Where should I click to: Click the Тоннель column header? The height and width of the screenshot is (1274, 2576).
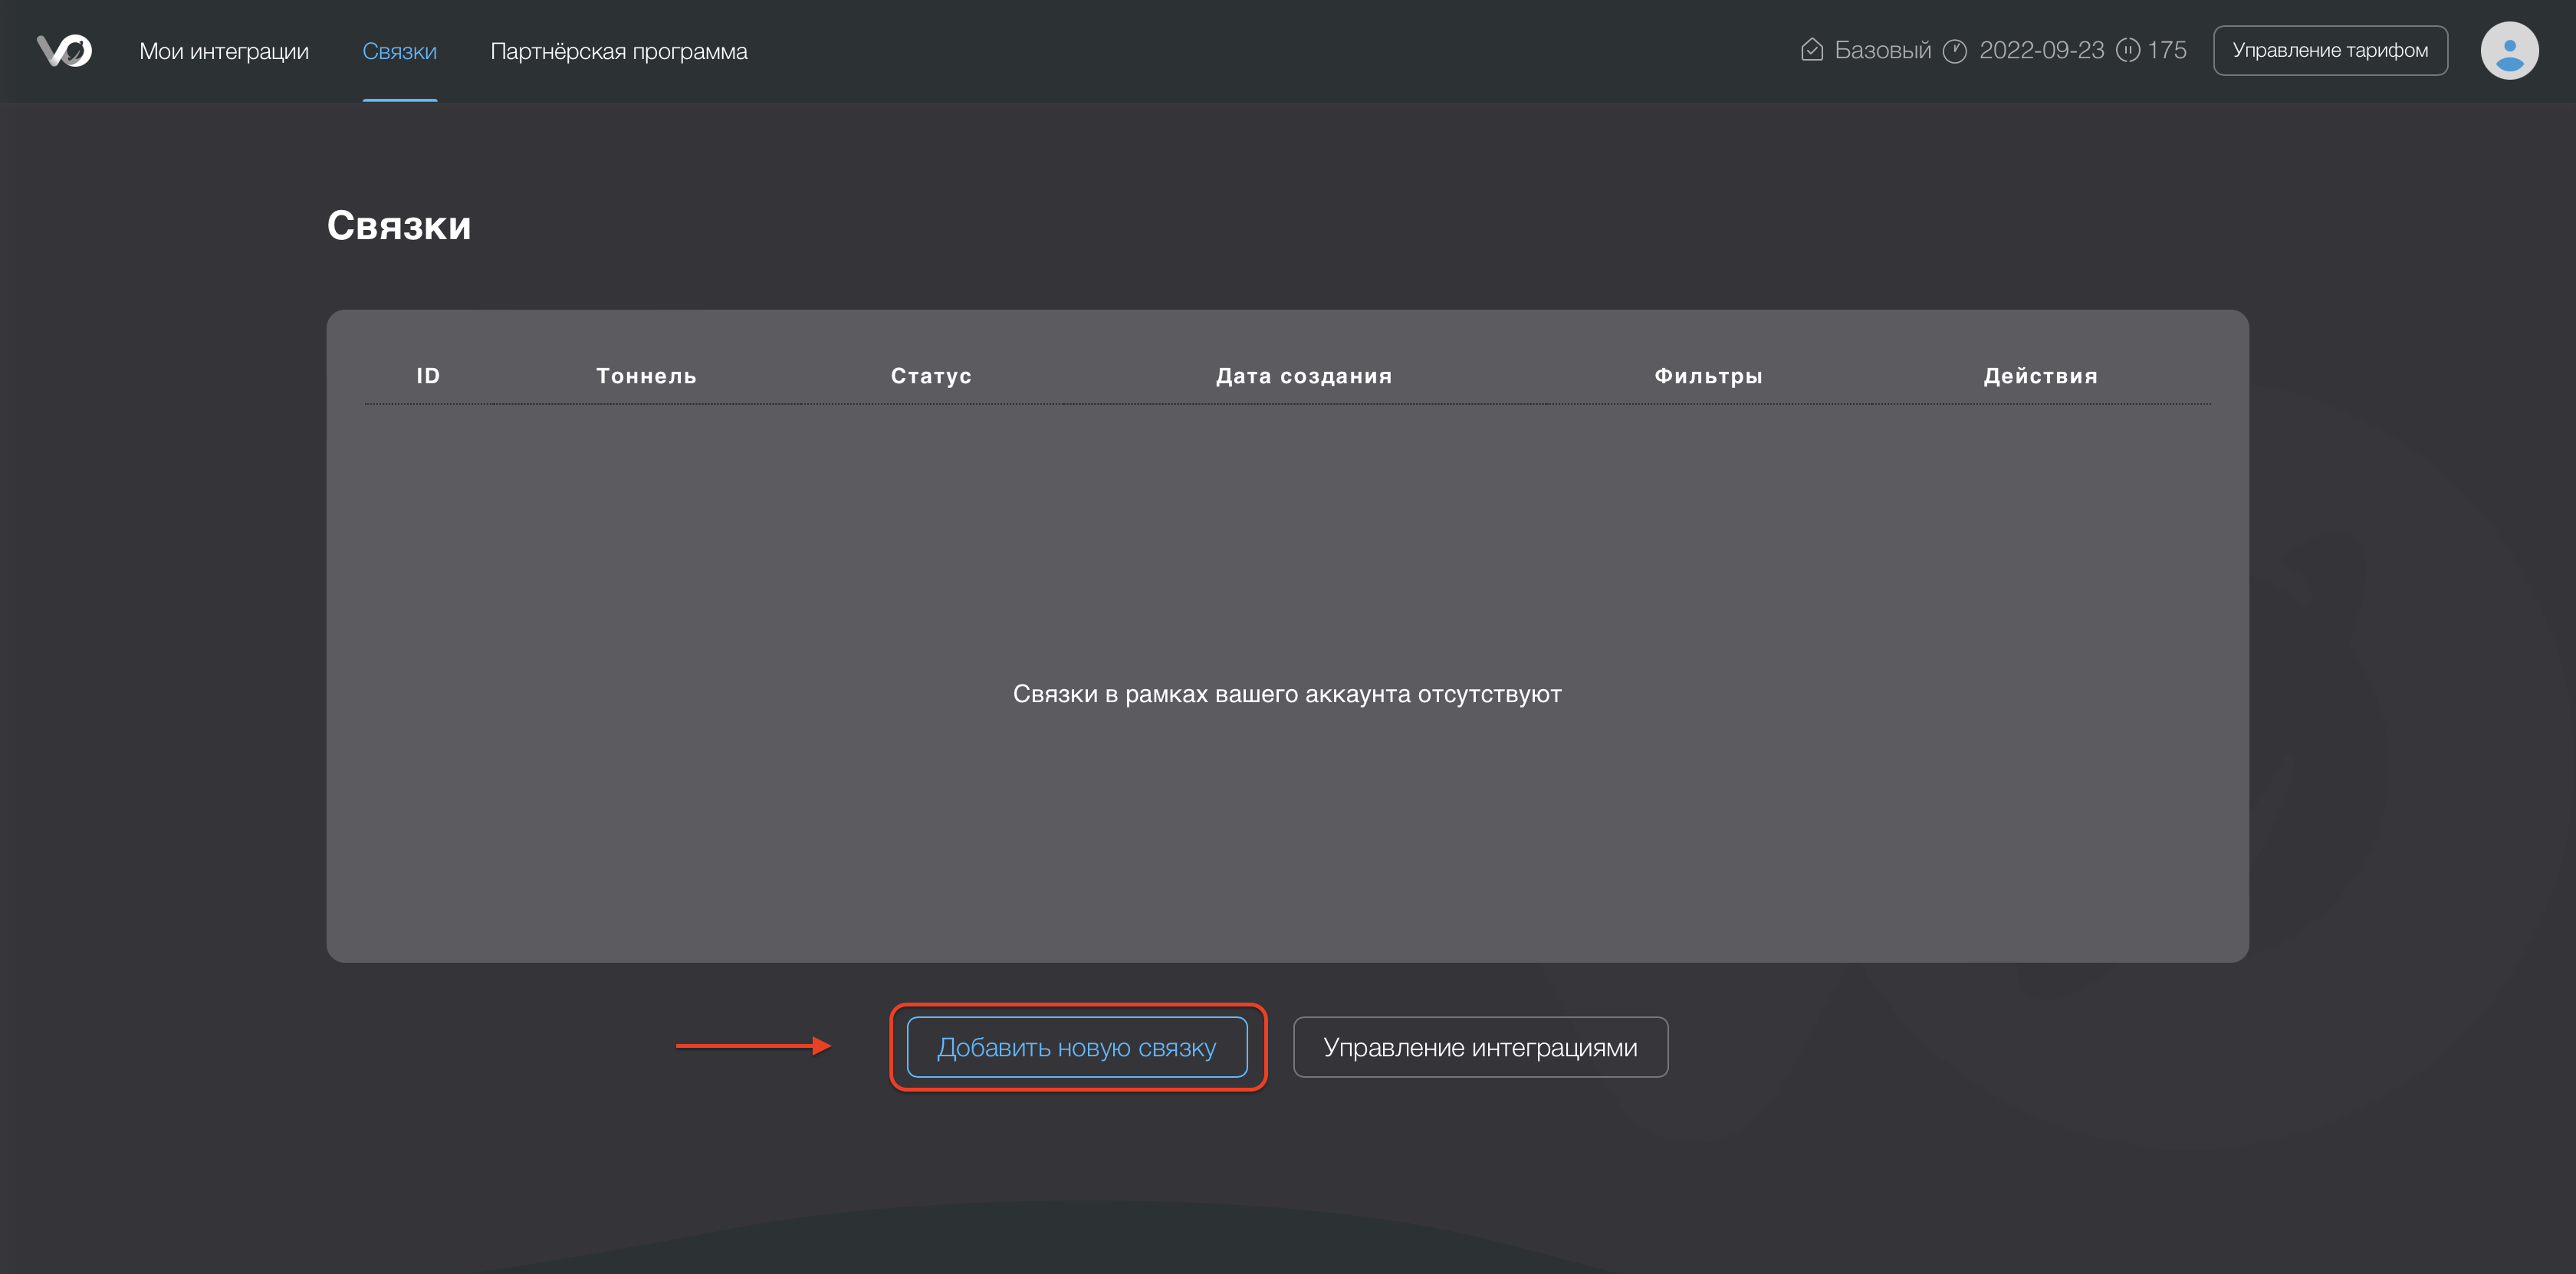[646, 376]
